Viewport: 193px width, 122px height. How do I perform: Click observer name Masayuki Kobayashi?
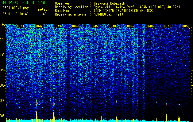point(110,3)
